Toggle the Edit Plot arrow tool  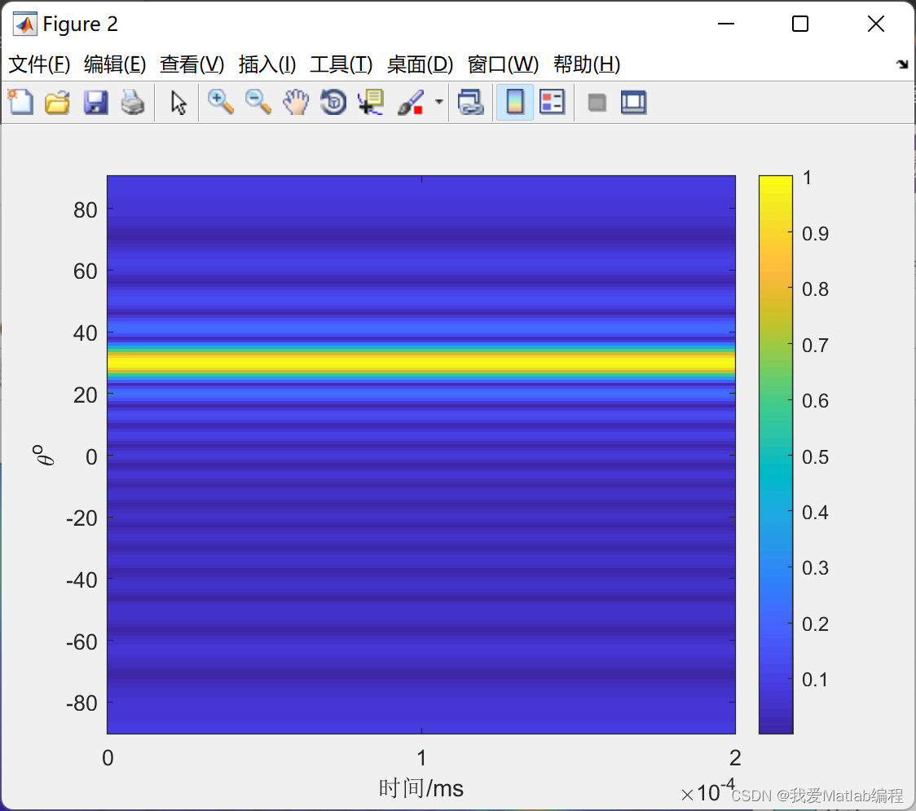coord(178,102)
